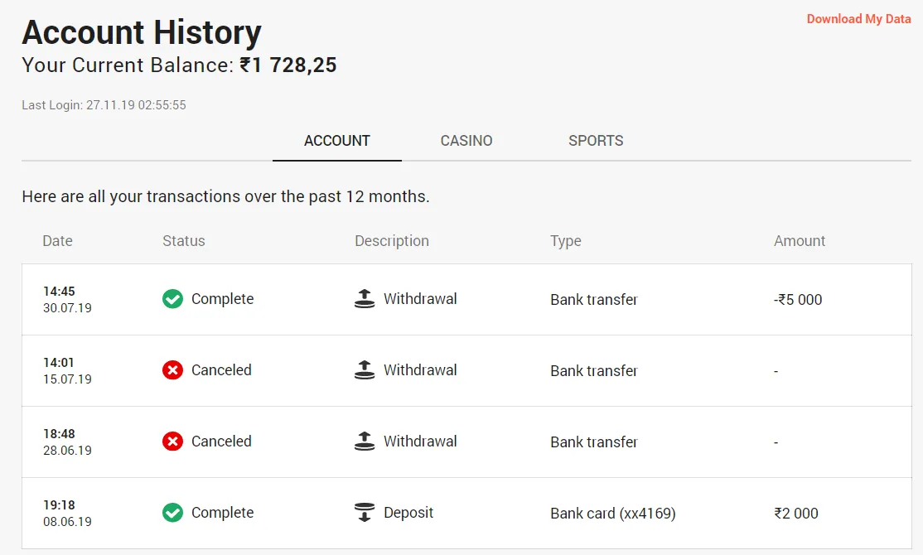Click green Complete checkmark on 30.07.19 row

(x=172, y=299)
